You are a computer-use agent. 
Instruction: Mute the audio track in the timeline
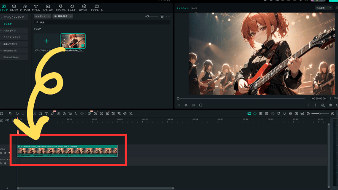click(5, 163)
